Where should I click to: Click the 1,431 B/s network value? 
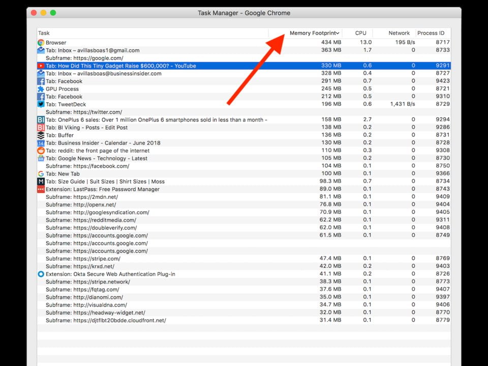coord(403,104)
